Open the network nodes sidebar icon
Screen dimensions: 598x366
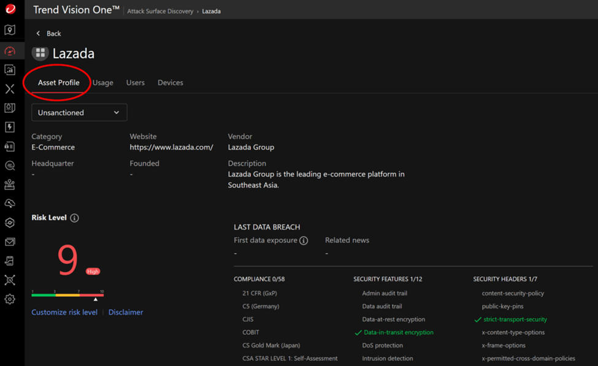coord(10,185)
